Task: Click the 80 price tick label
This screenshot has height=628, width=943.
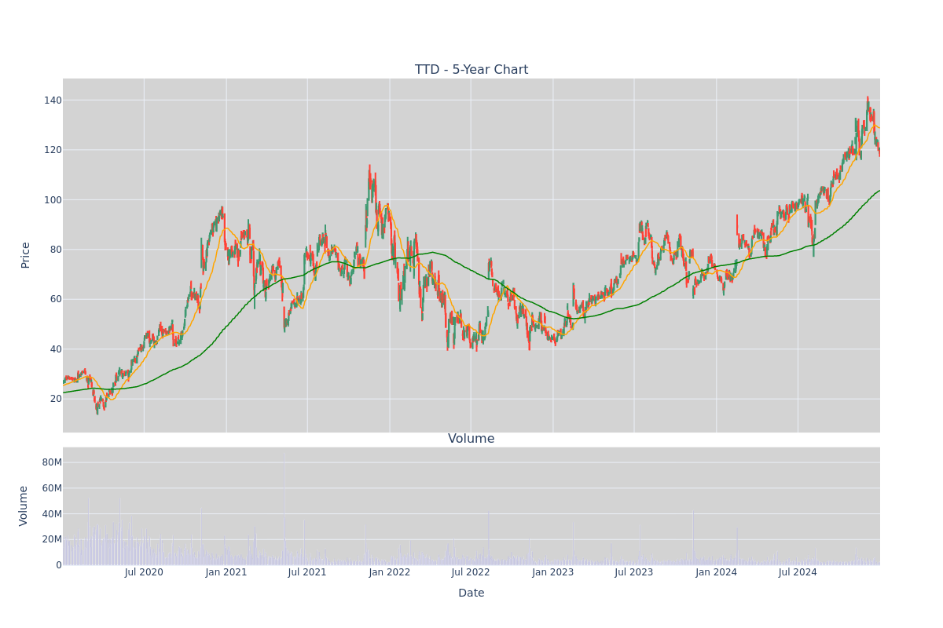Action: 55,250
